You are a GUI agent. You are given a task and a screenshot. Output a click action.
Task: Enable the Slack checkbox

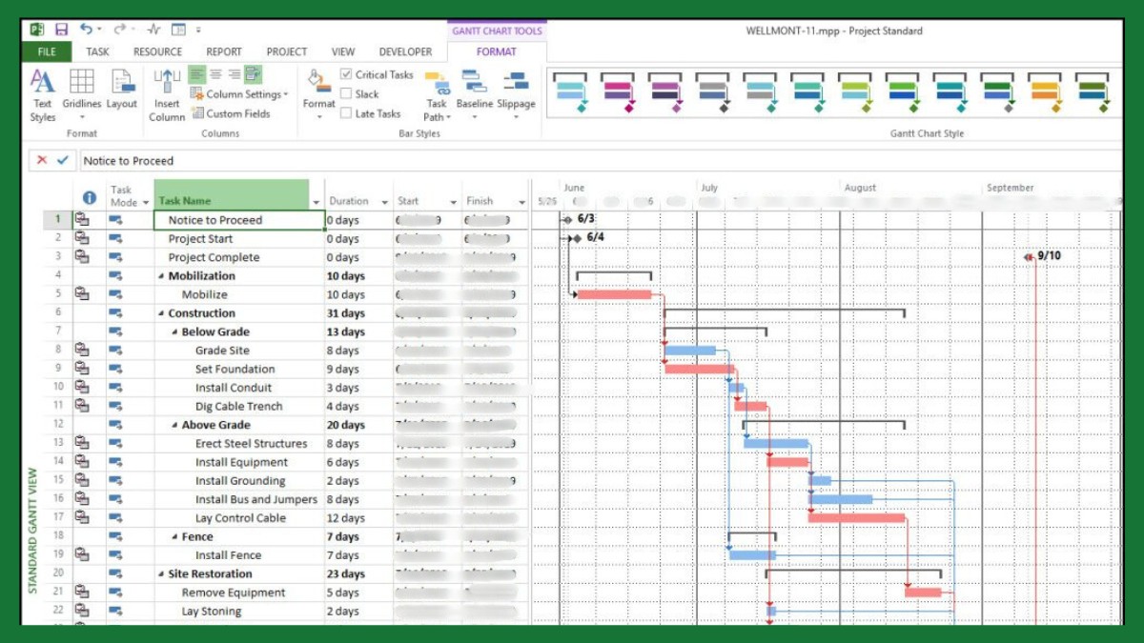(x=346, y=94)
